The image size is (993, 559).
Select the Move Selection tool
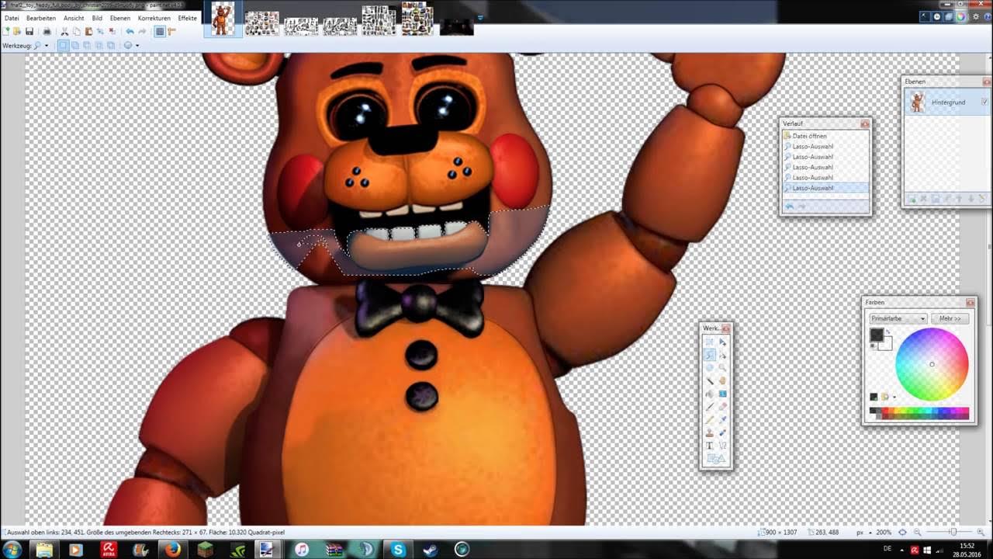[x=722, y=354]
